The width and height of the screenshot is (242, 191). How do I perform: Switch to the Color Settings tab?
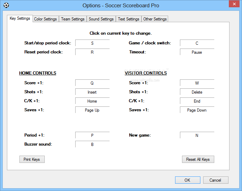(45, 19)
